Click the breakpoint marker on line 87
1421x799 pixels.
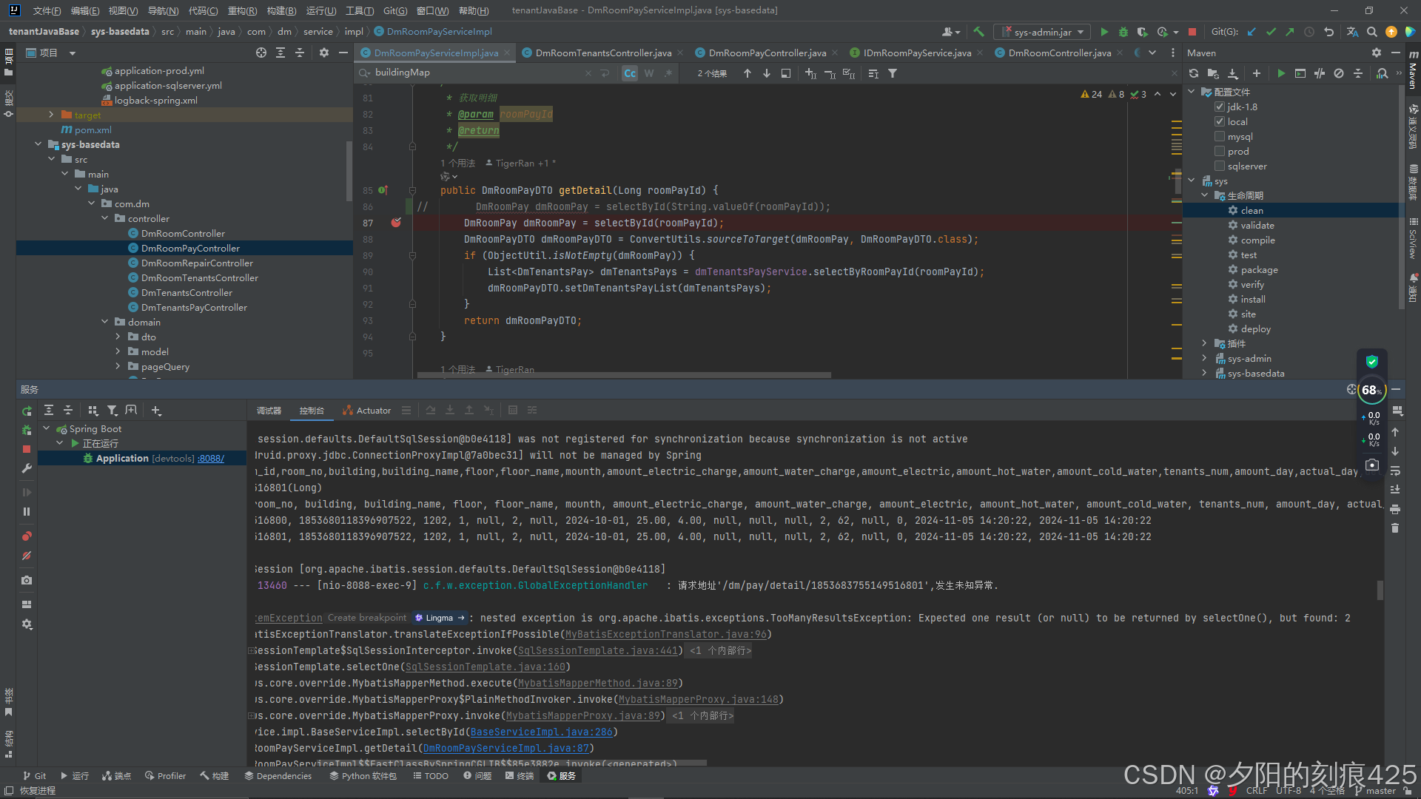(396, 223)
